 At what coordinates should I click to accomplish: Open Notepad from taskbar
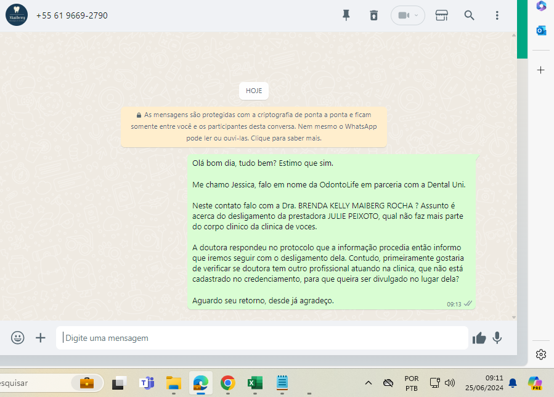pos(282,383)
